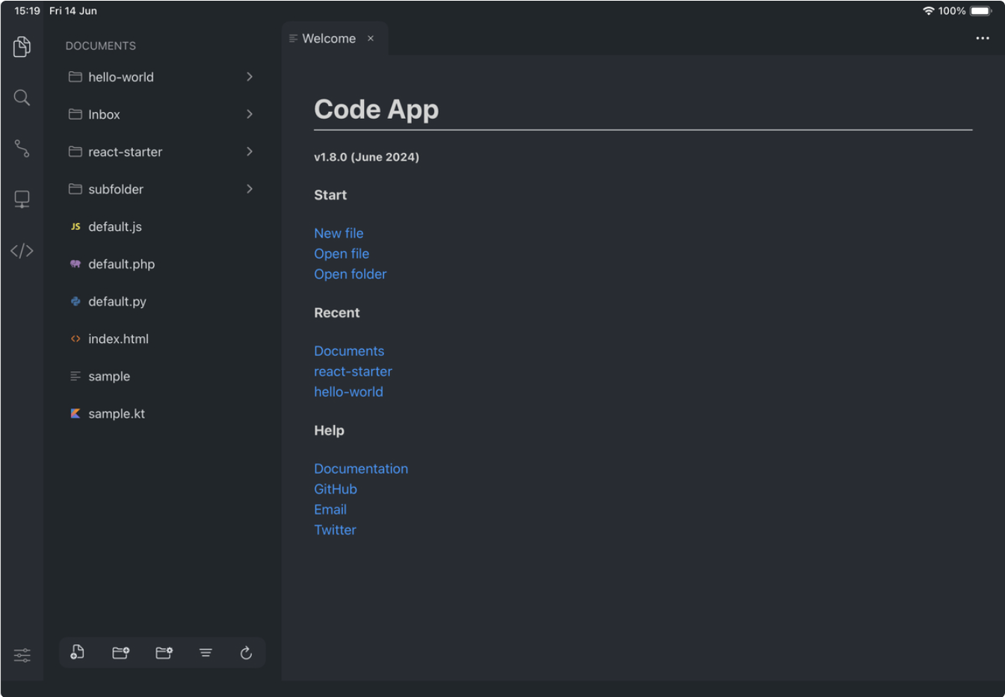Click the folder with gear icon
The height and width of the screenshot is (697, 1005).
[x=164, y=653]
